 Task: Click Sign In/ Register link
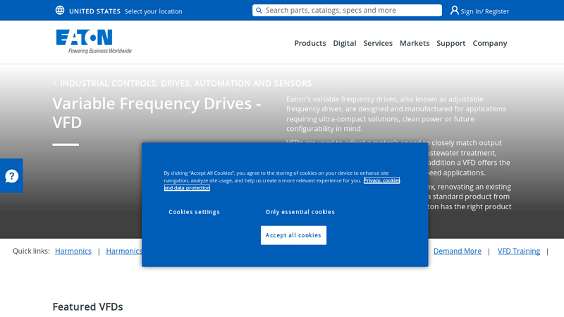(x=484, y=11)
